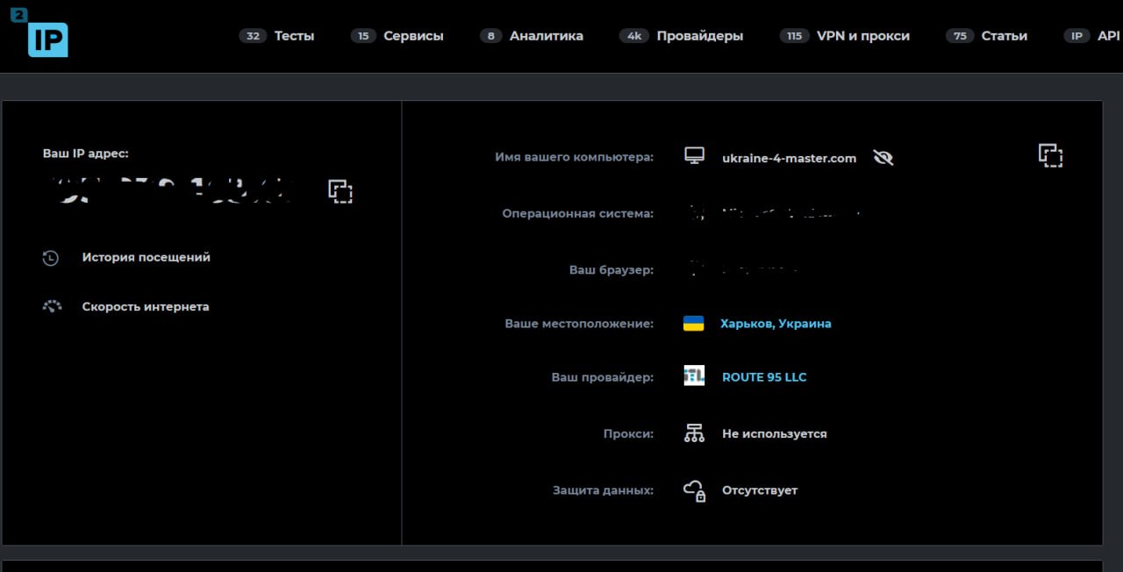The width and height of the screenshot is (1123, 572).
Task: Click the Защита данных label
Action: (x=604, y=490)
